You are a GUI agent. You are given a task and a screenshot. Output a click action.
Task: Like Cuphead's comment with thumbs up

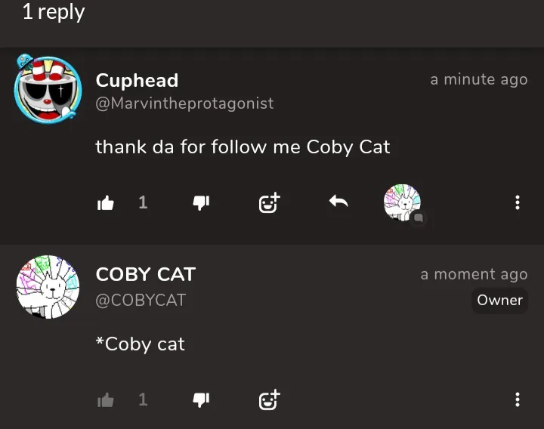106,202
